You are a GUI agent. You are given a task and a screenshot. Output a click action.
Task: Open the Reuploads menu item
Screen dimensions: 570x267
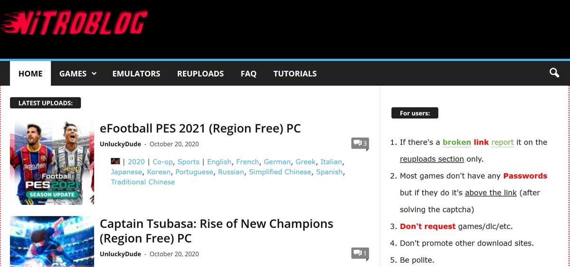click(x=200, y=74)
